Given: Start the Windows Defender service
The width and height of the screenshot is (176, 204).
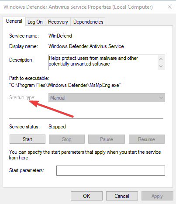Looking at the screenshot, I should click(28, 139).
